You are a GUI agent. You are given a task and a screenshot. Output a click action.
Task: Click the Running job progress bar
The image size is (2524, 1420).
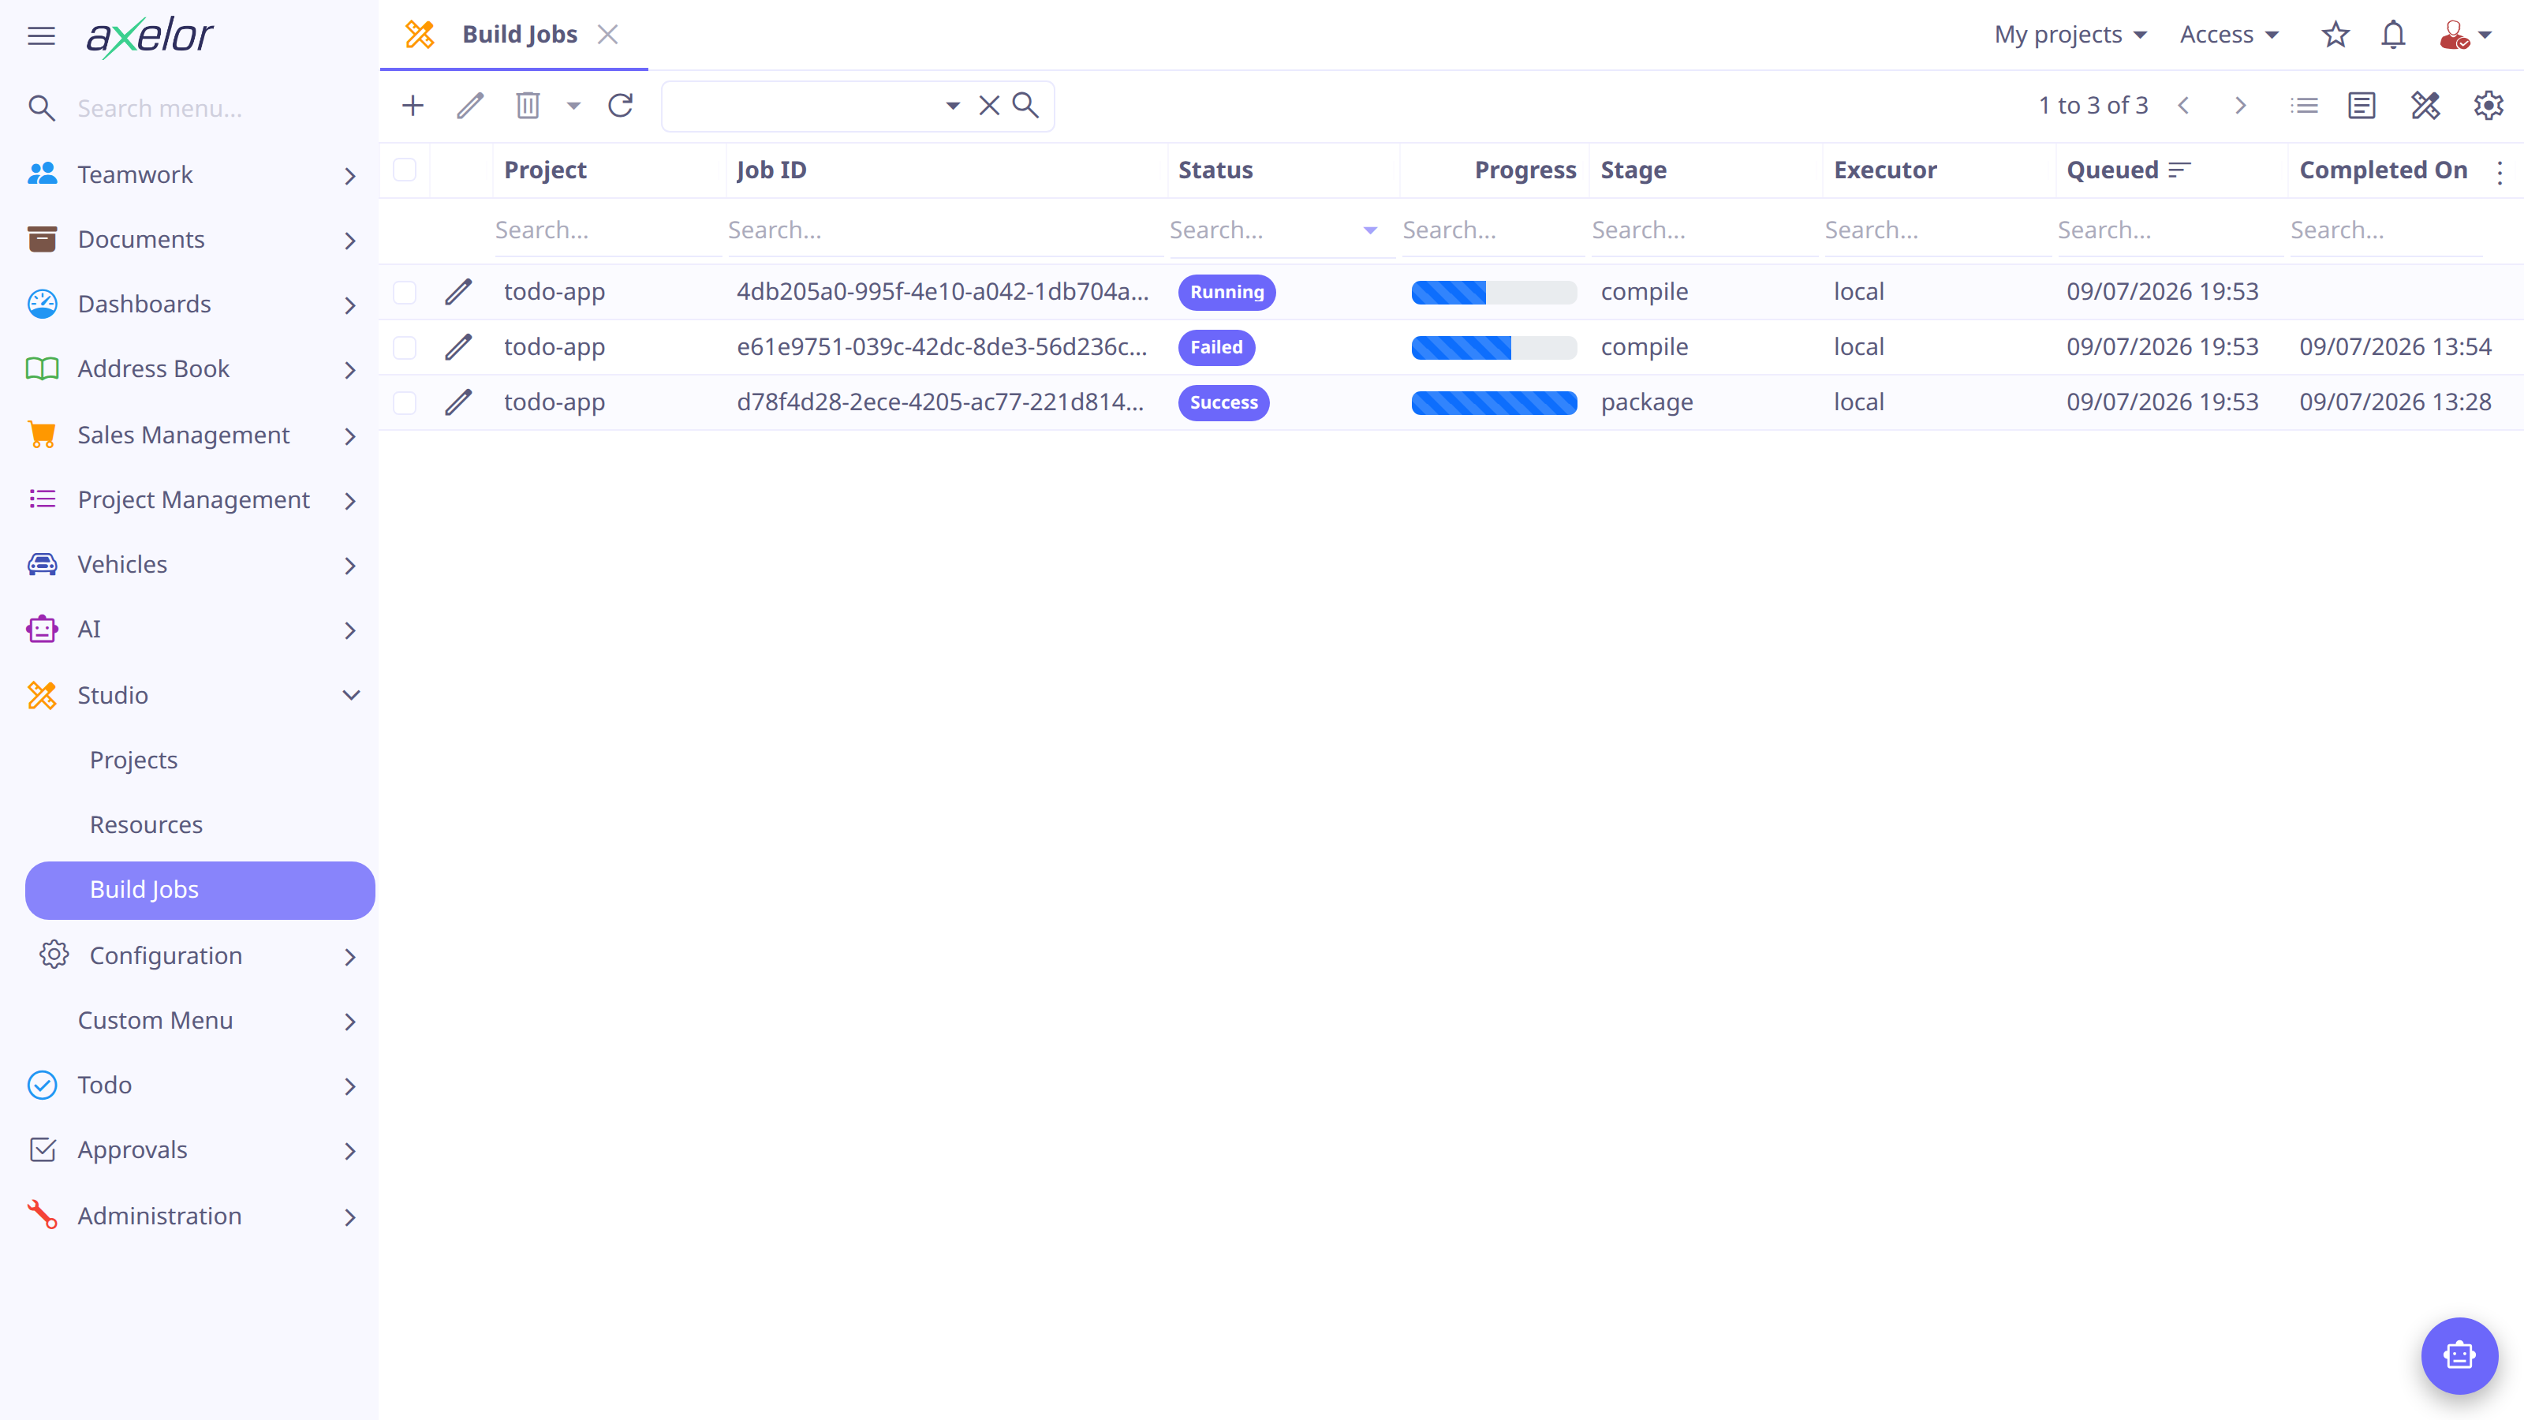click(1494, 292)
